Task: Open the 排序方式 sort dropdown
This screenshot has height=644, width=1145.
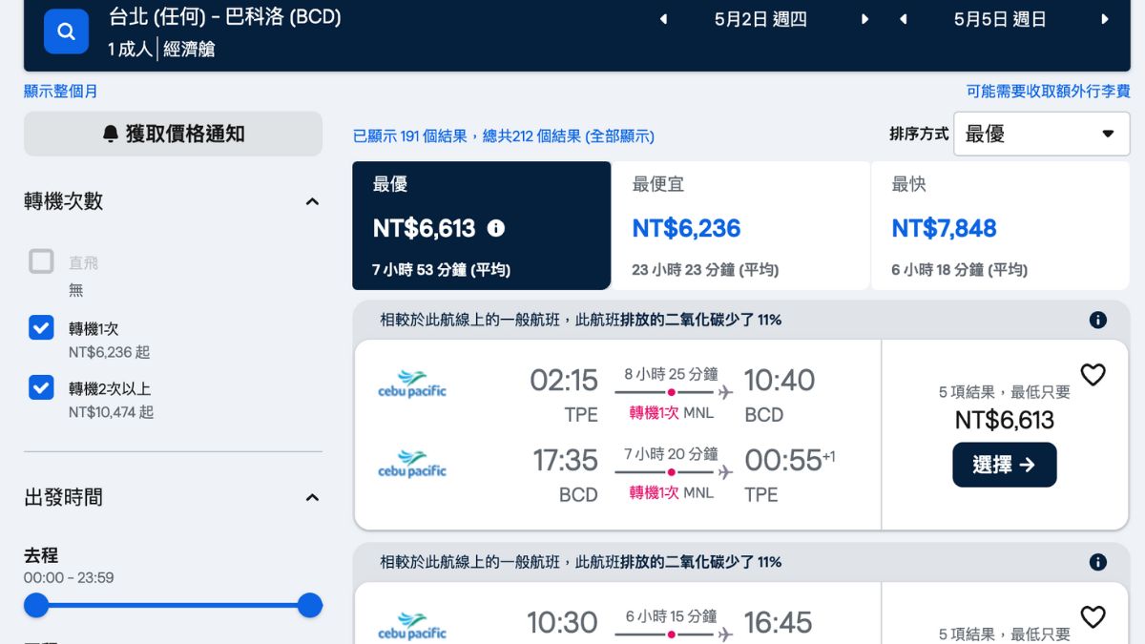Action: tap(1041, 134)
